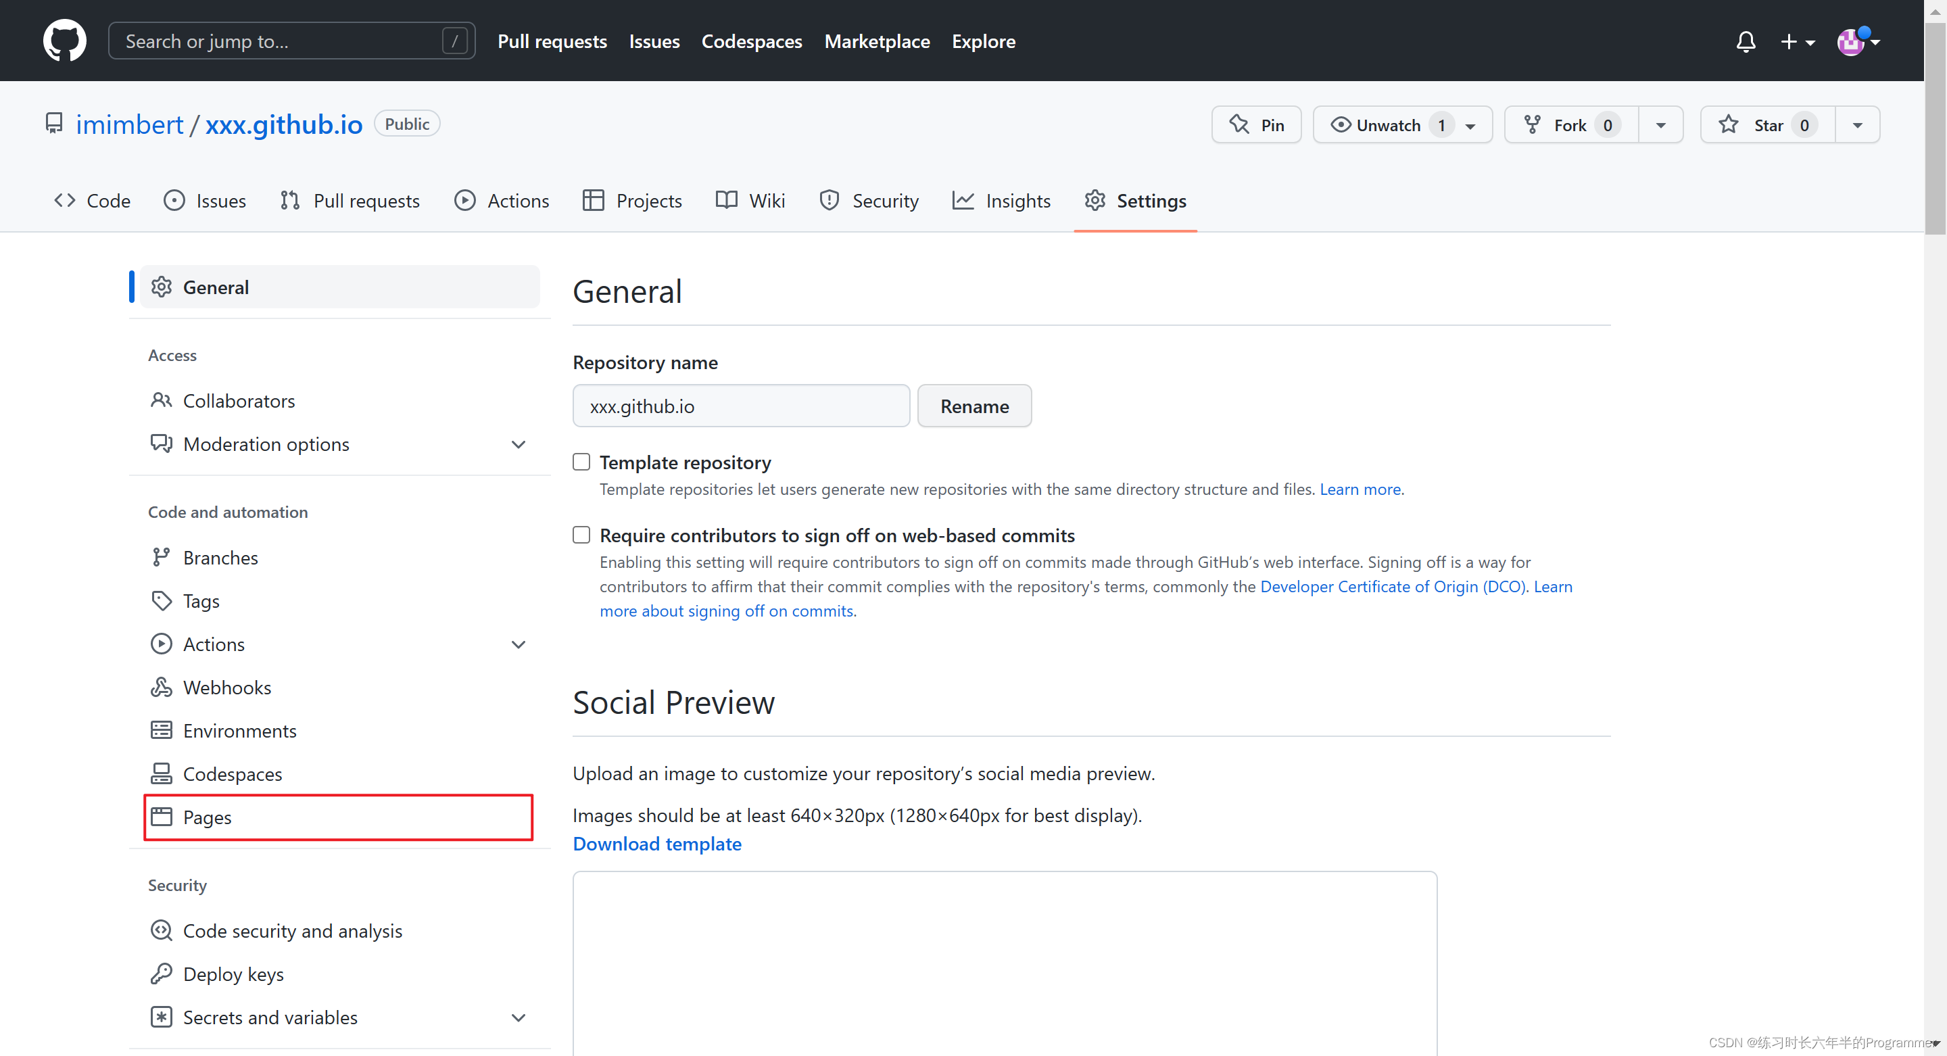Open the notifications bell
Screen dimensions: 1947x1056
[x=1745, y=41]
